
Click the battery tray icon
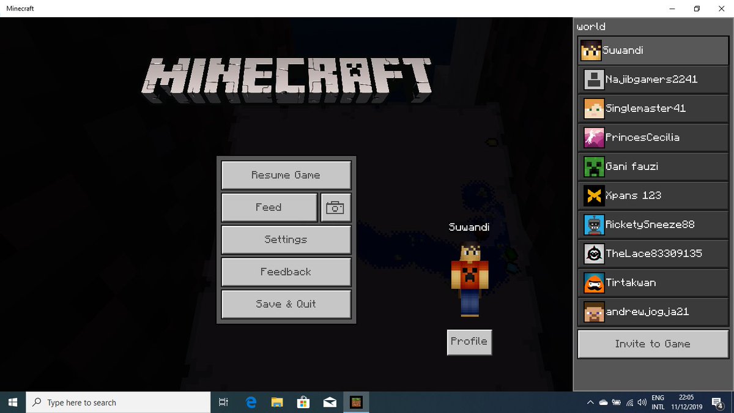click(616, 403)
